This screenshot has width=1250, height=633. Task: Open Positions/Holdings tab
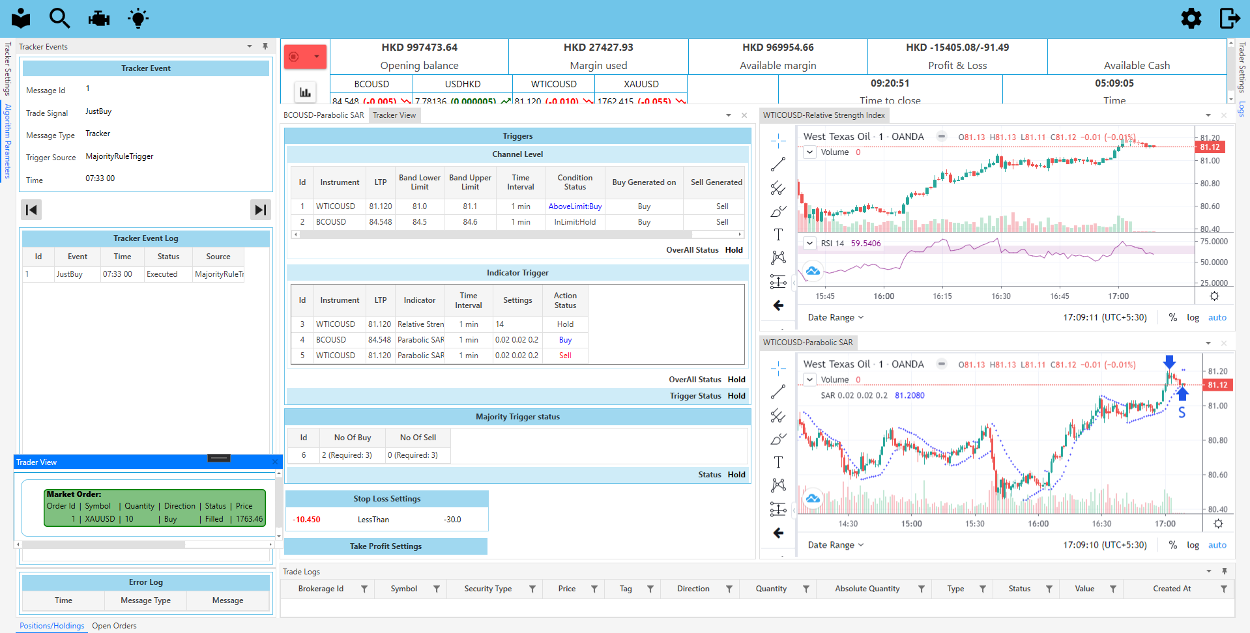click(52, 626)
